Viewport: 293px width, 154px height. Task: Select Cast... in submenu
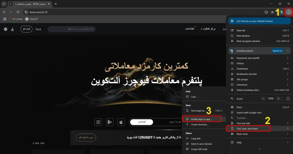(204, 97)
